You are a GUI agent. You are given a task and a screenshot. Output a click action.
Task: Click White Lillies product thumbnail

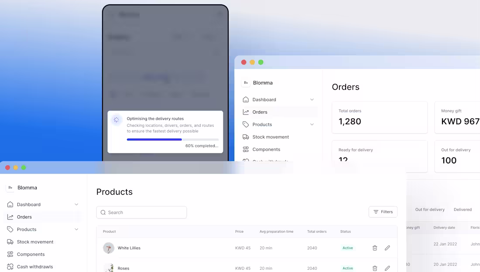[108, 248]
